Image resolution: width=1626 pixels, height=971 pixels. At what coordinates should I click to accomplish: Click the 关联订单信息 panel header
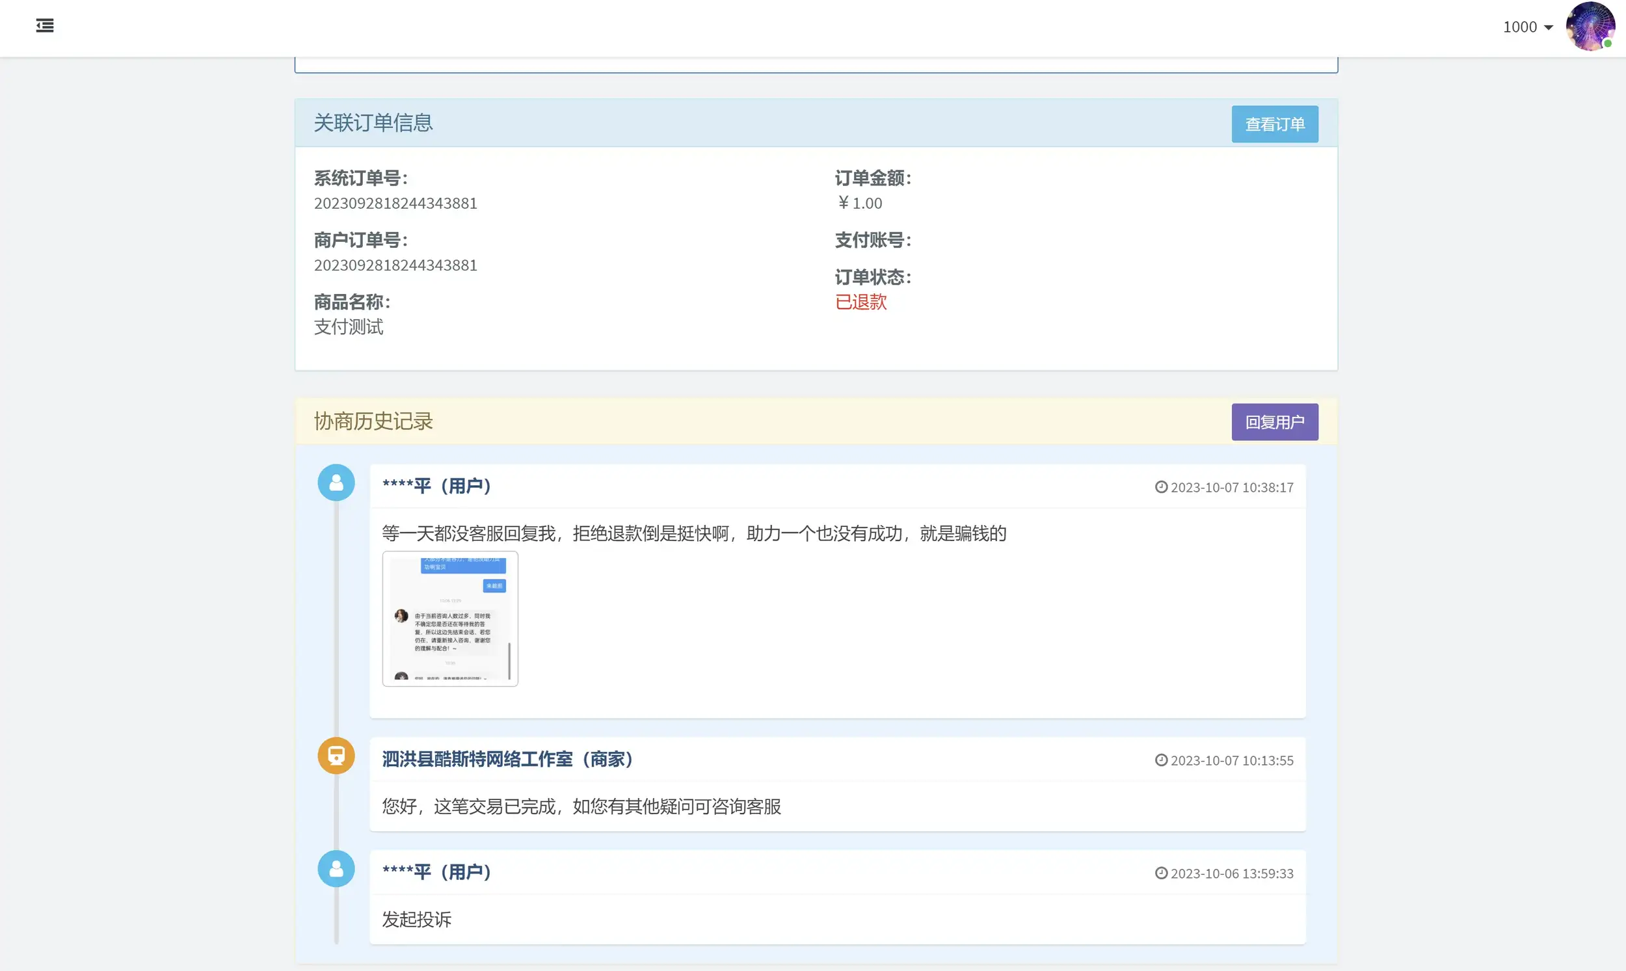tap(373, 123)
